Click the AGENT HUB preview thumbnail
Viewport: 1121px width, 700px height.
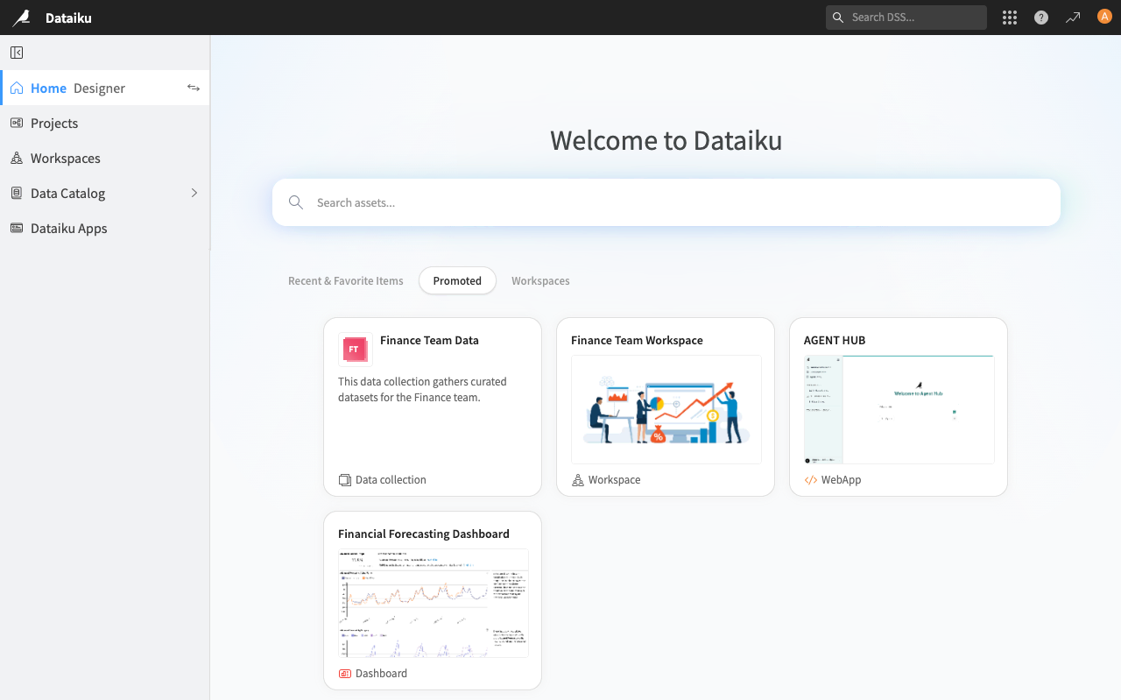point(899,409)
